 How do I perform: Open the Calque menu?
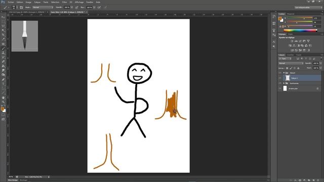pyautogui.click(x=37, y=2)
